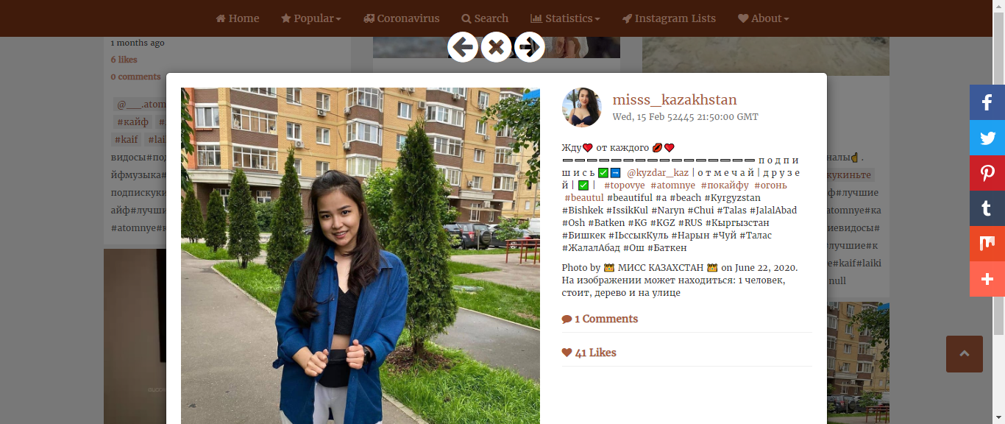Click the #topovye hashtag link
The height and width of the screenshot is (424, 1005).
tap(624, 185)
